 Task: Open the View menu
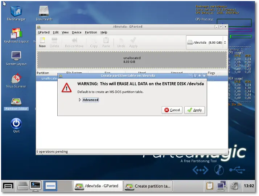[x=65, y=32]
